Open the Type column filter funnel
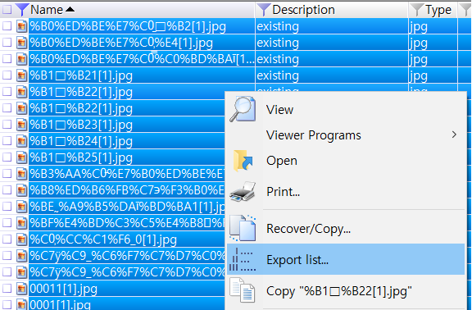The image size is (472, 310). tap(417, 10)
